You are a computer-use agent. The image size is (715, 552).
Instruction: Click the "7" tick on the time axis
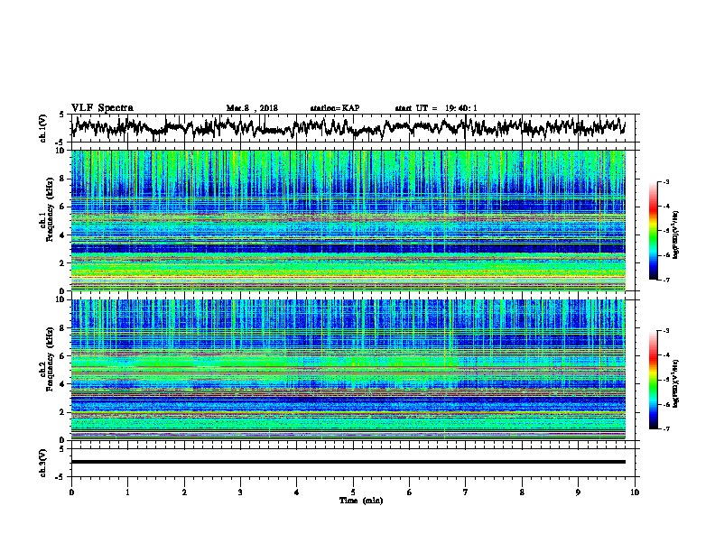pyautogui.click(x=466, y=492)
